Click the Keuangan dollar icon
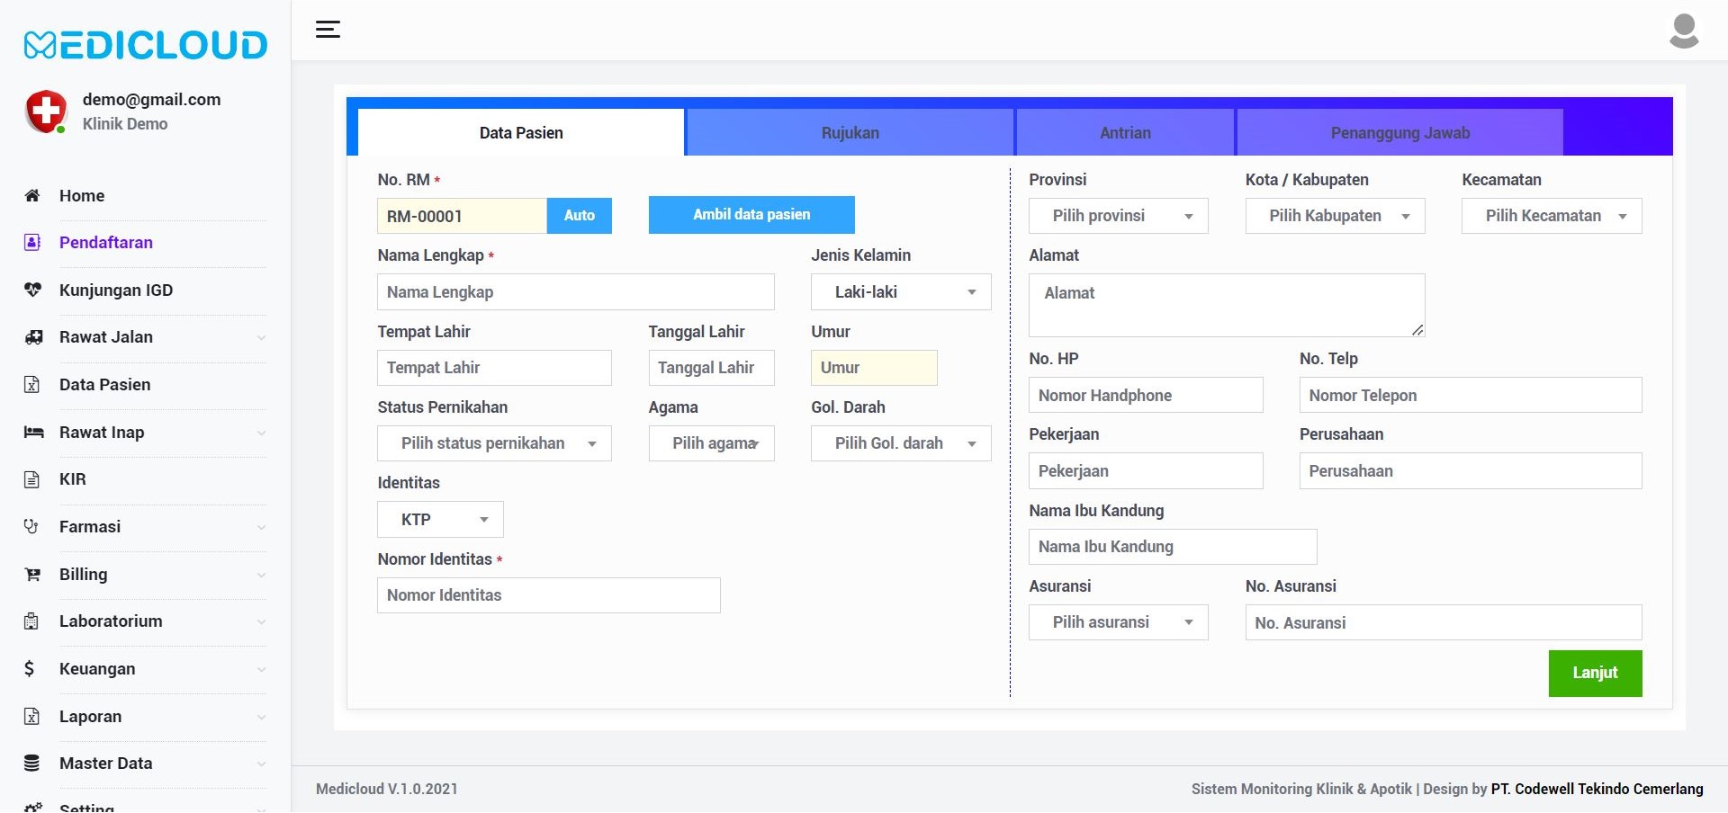The height and width of the screenshot is (813, 1728). click(30, 669)
